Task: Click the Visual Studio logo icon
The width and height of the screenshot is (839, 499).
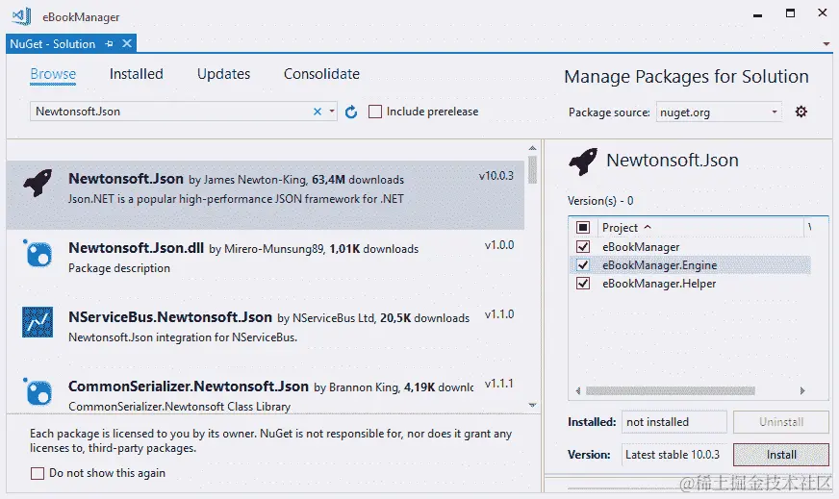Action: (x=21, y=16)
